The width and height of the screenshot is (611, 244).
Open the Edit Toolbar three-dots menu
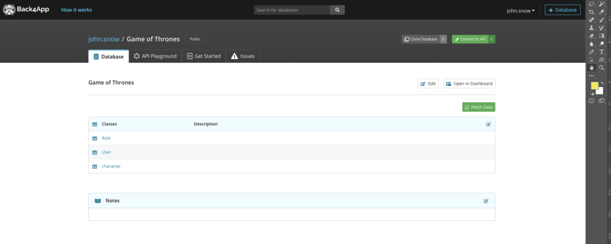coord(591,76)
